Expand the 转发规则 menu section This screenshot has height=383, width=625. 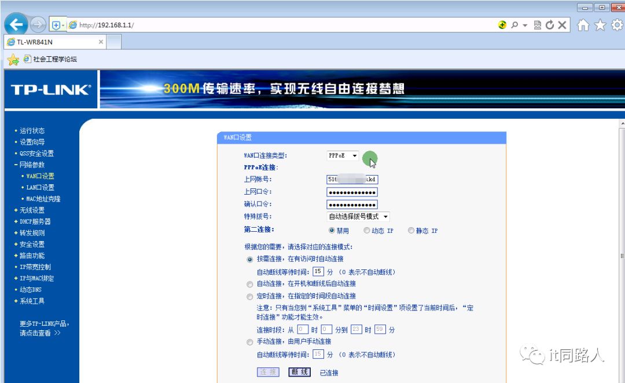coord(32,233)
